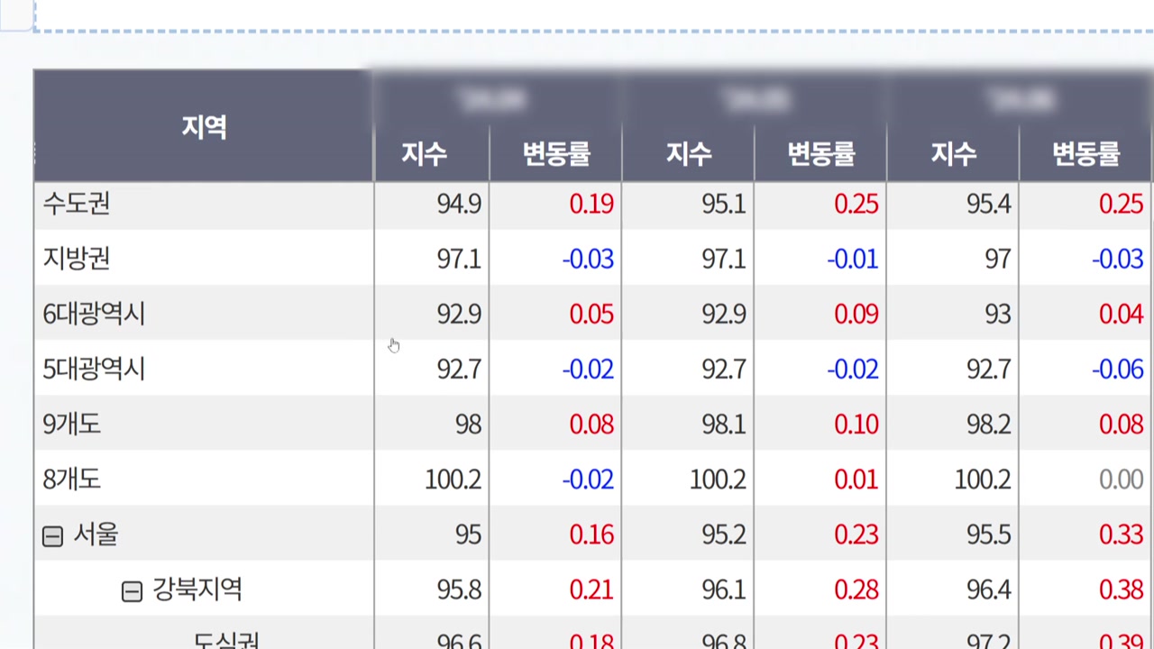Screen dimensions: 1154x649
Task: Click the red 0.33 서울 변동률 value
Action: pos(1121,535)
